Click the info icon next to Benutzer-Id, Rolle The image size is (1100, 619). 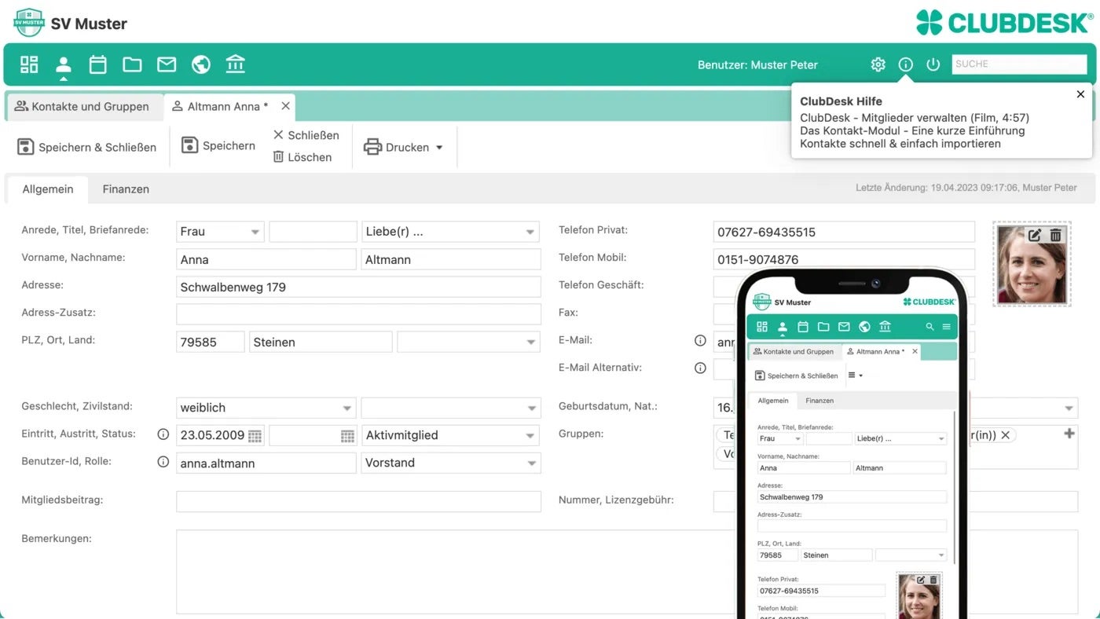tap(163, 462)
